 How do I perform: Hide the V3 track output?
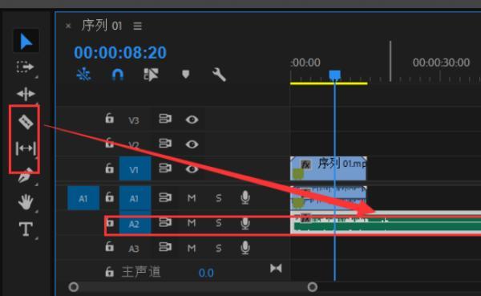click(x=192, y=120)
